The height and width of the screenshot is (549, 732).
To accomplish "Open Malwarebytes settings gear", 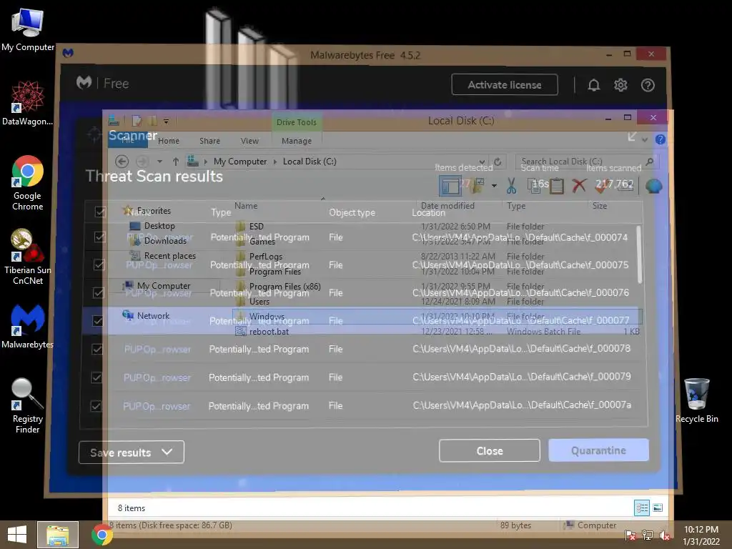I will tap(620, 85).
